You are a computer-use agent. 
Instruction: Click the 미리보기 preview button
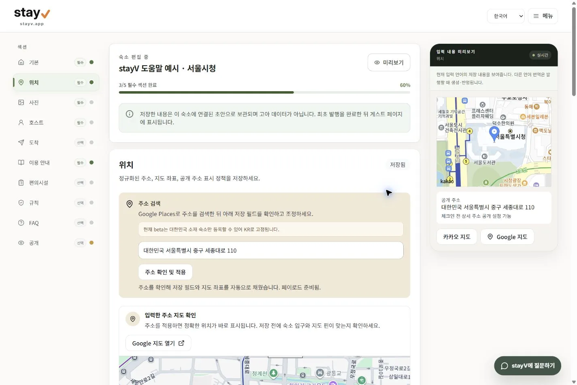point(389,62)
